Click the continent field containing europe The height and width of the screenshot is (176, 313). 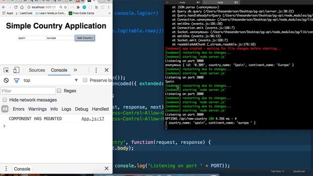pos(61,38)
